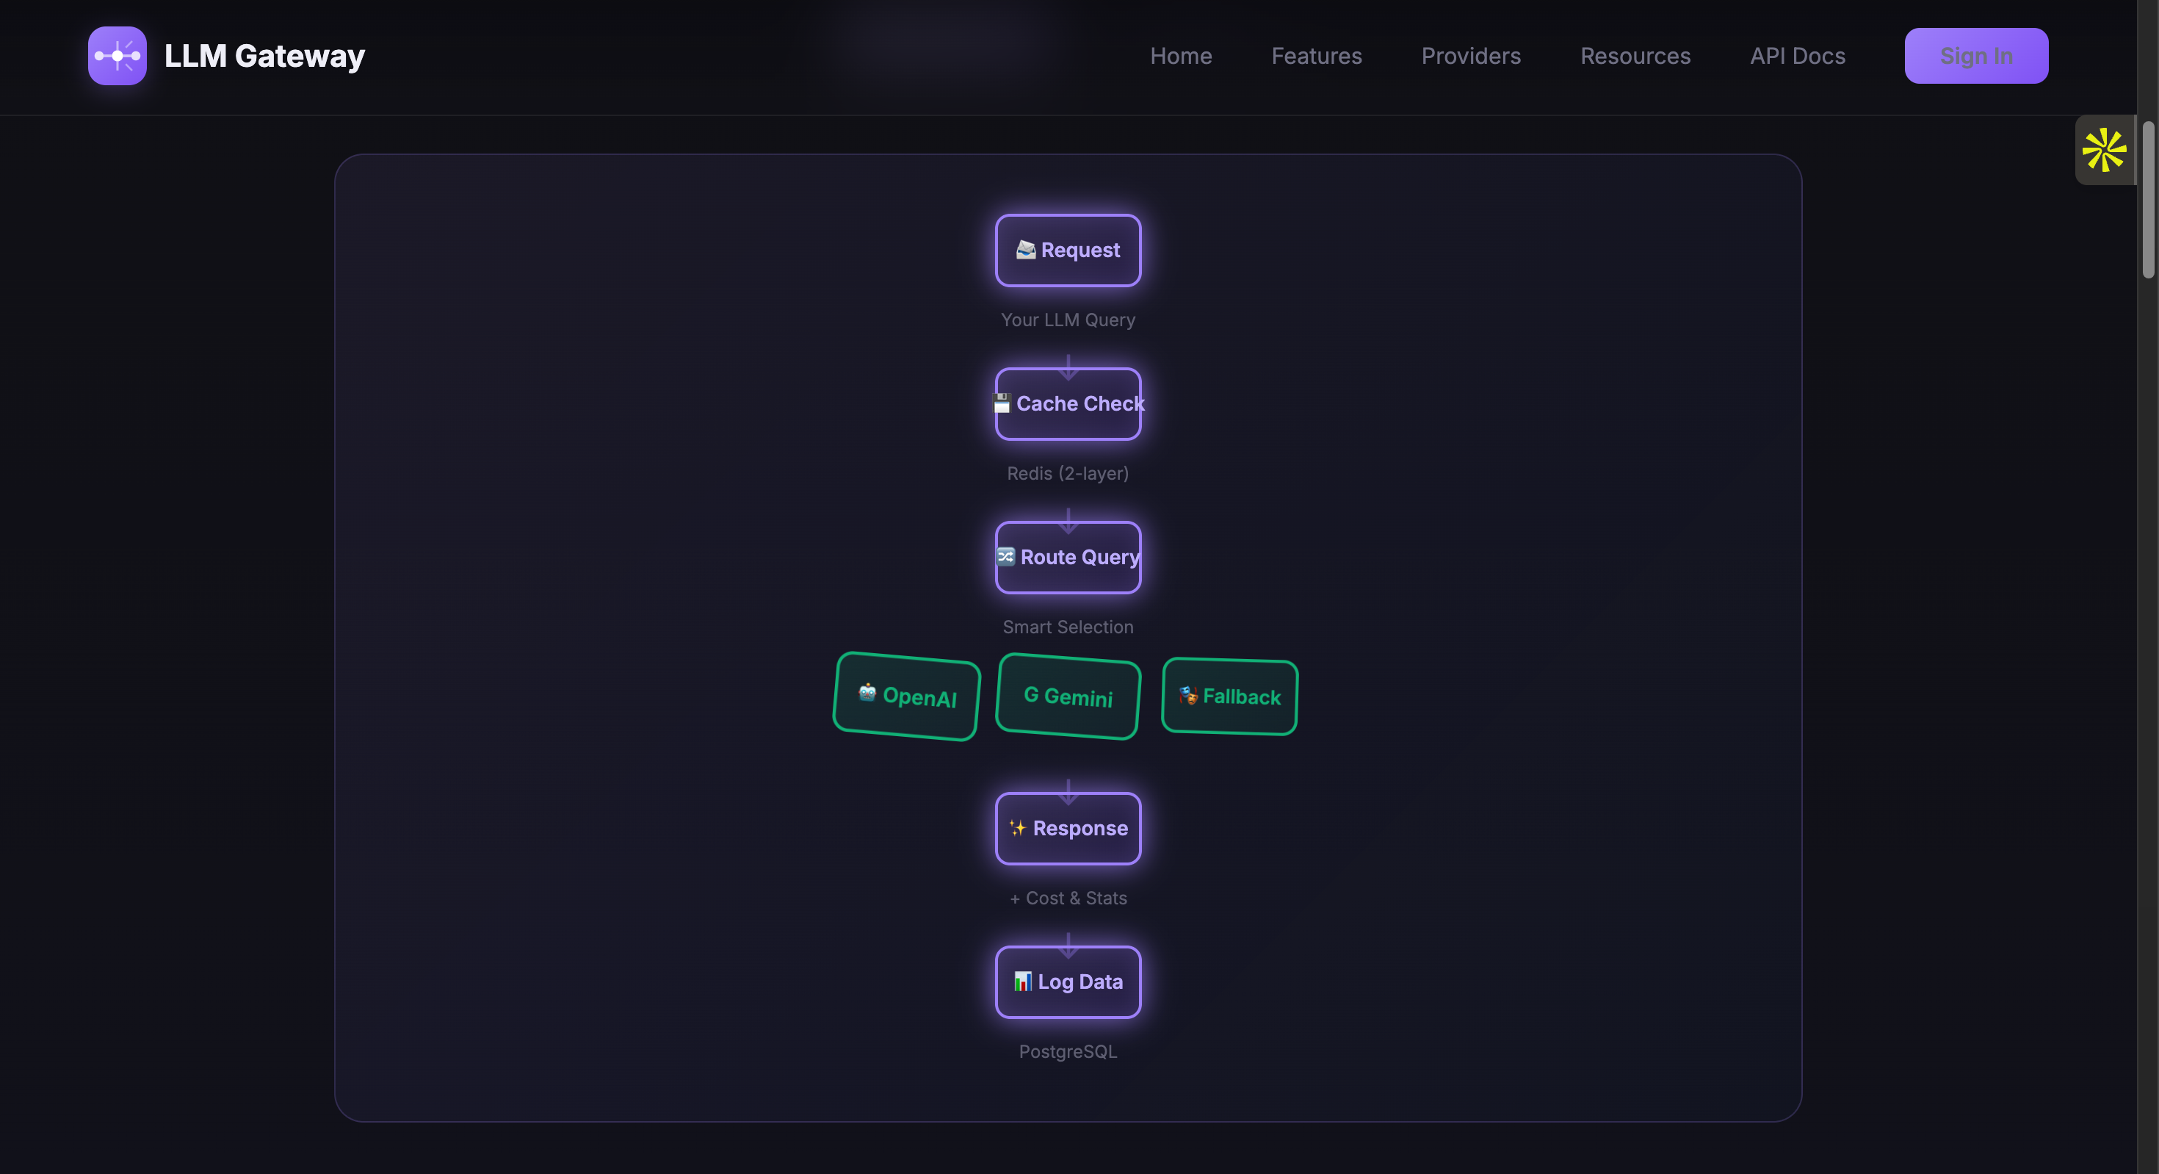
Task: Click the inbox icon in Request node
Action: tap(1026, 250)
